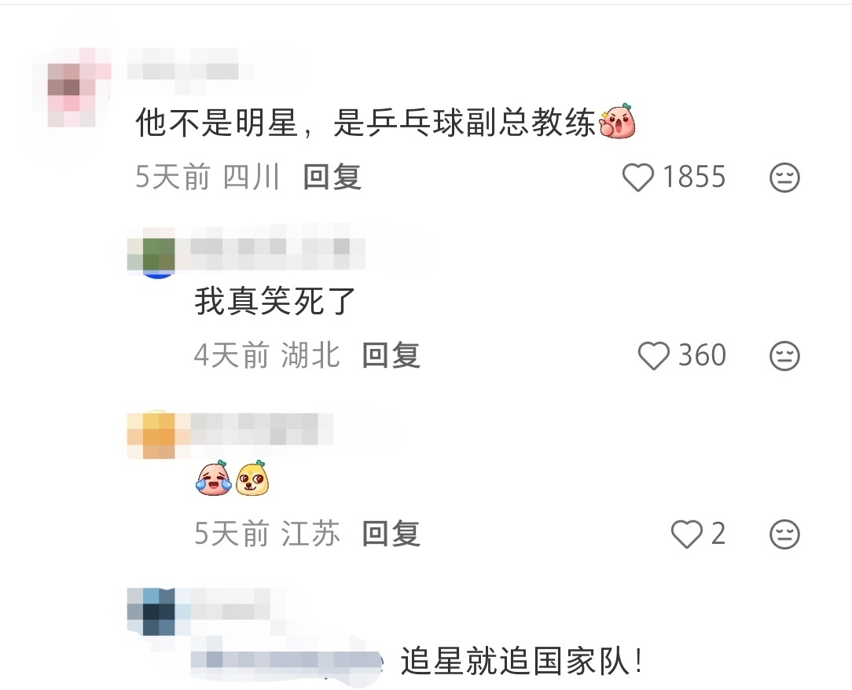Open top commenter's blurred username

pyautogui.click(x=184, y=71)
